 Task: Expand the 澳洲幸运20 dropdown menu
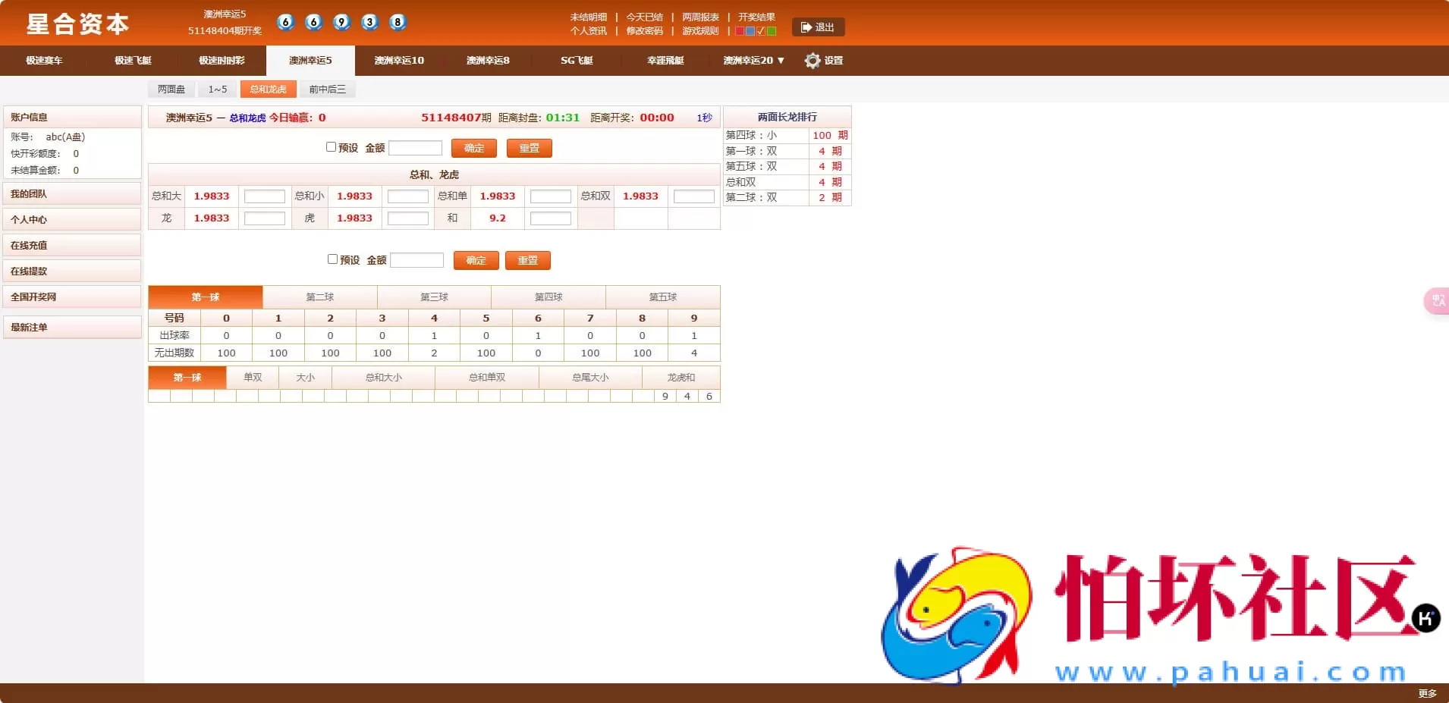tap(753, 61)
